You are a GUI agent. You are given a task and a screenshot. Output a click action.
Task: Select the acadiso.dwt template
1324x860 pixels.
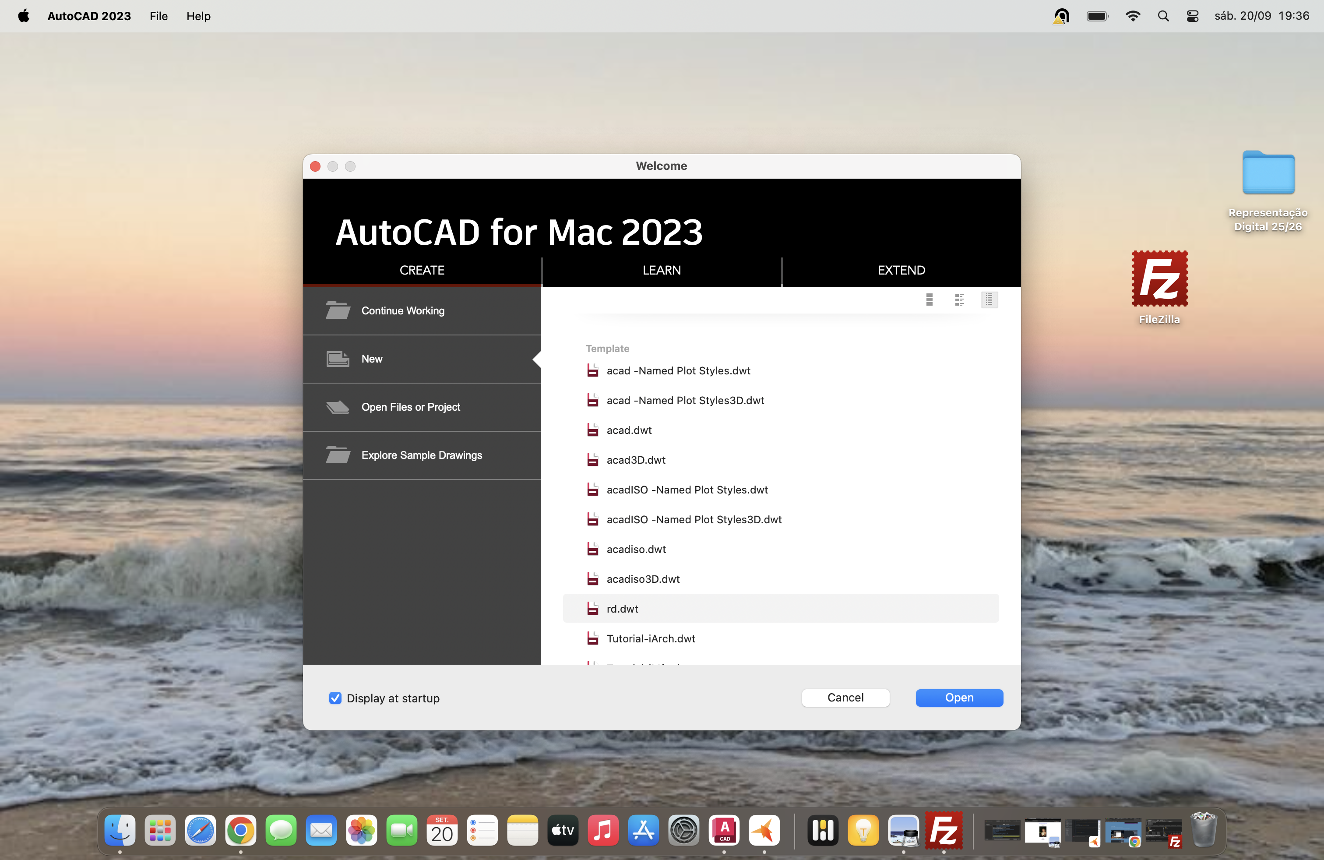pos(636,549)
